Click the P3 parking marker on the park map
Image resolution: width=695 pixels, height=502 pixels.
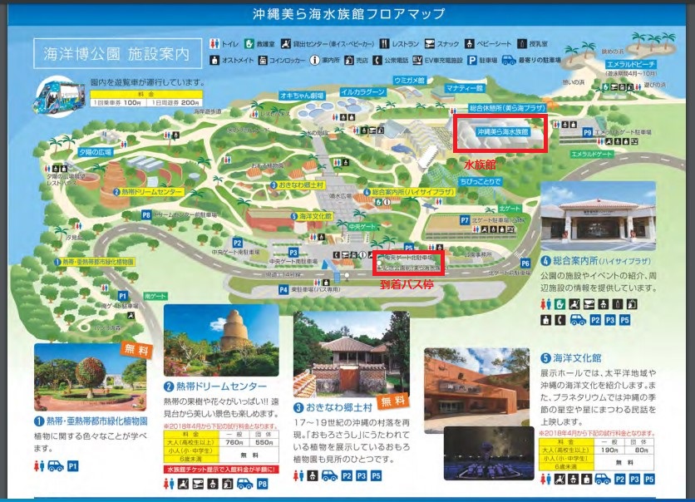(293, 253)
